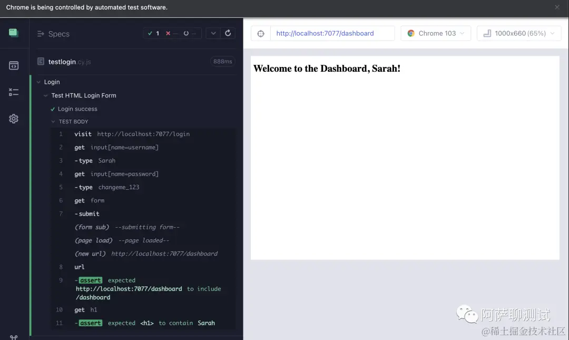569x340 pixels.
Task: Click the Chrome logo in browser selector
Action: coord(411,33)
